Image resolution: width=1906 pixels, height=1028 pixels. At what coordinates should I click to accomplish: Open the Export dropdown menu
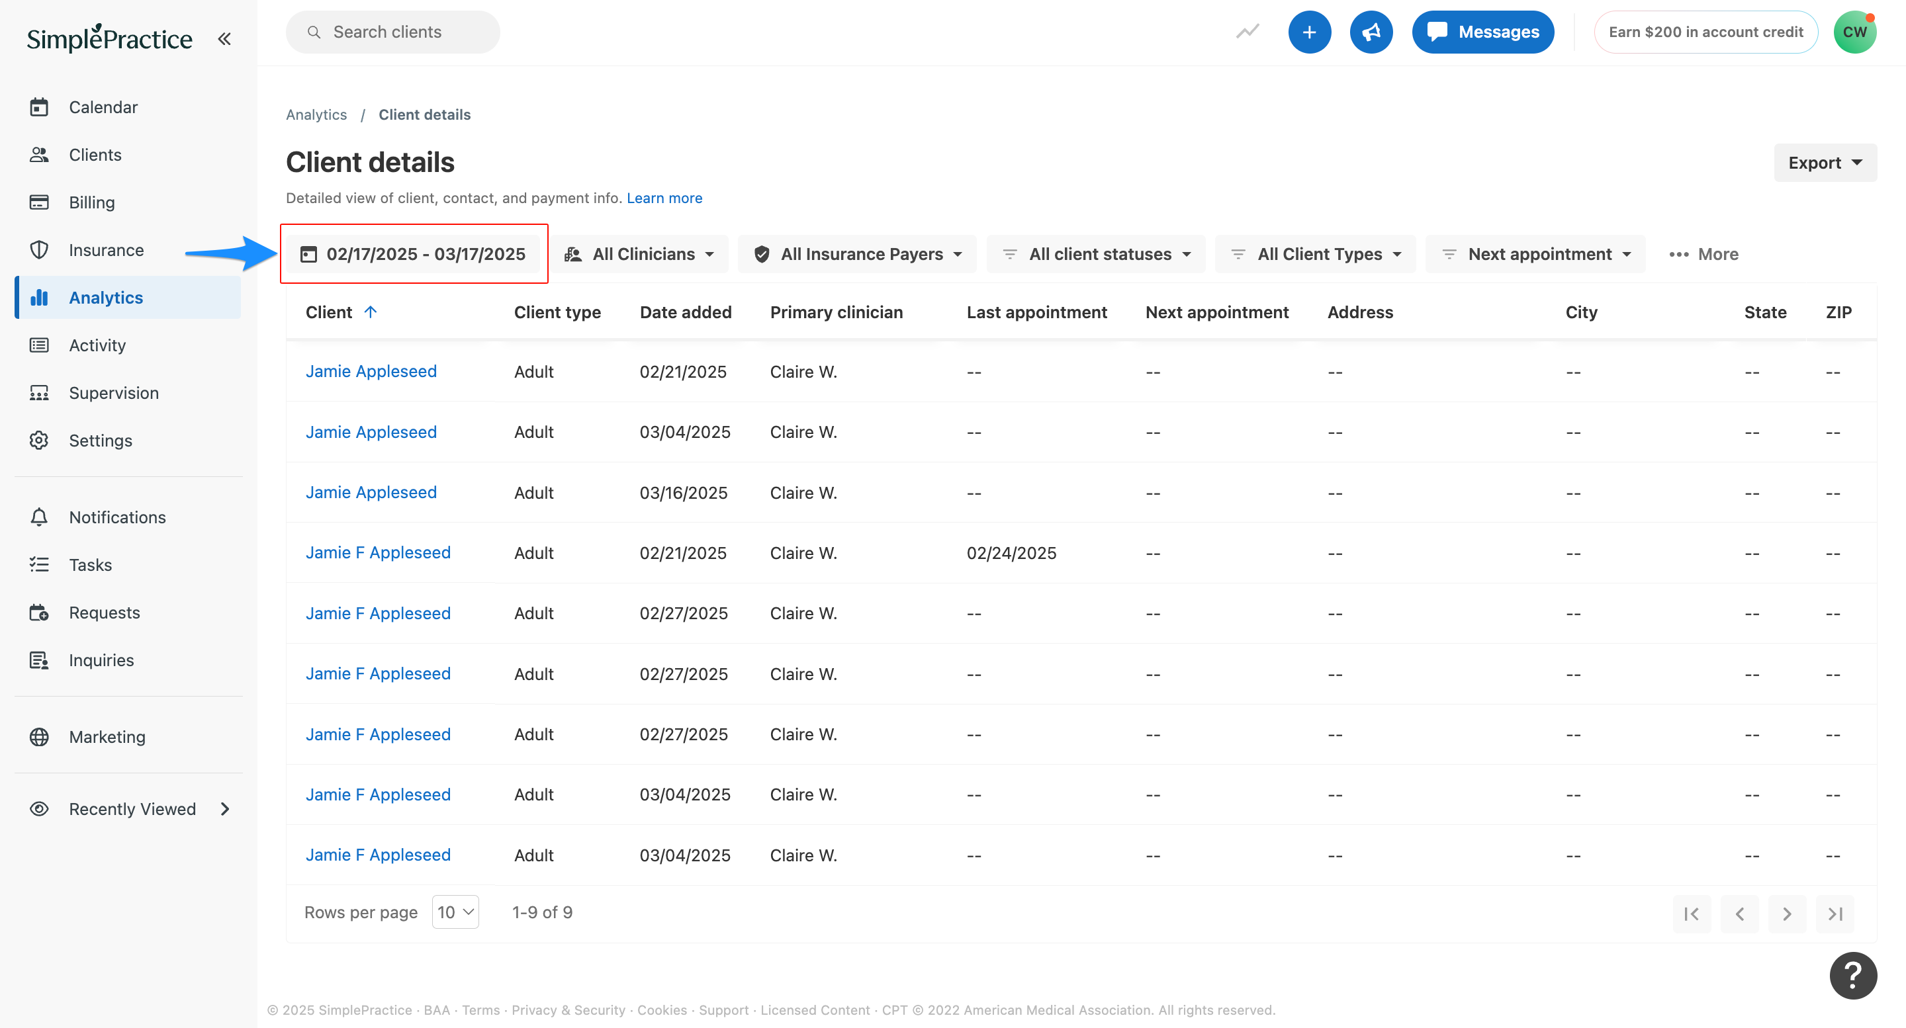(1825, 163)
